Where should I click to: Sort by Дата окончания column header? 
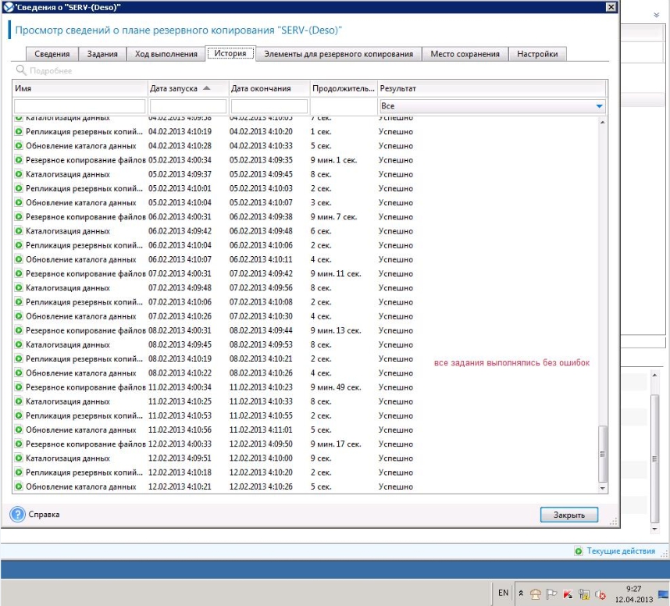click(269, 88)
